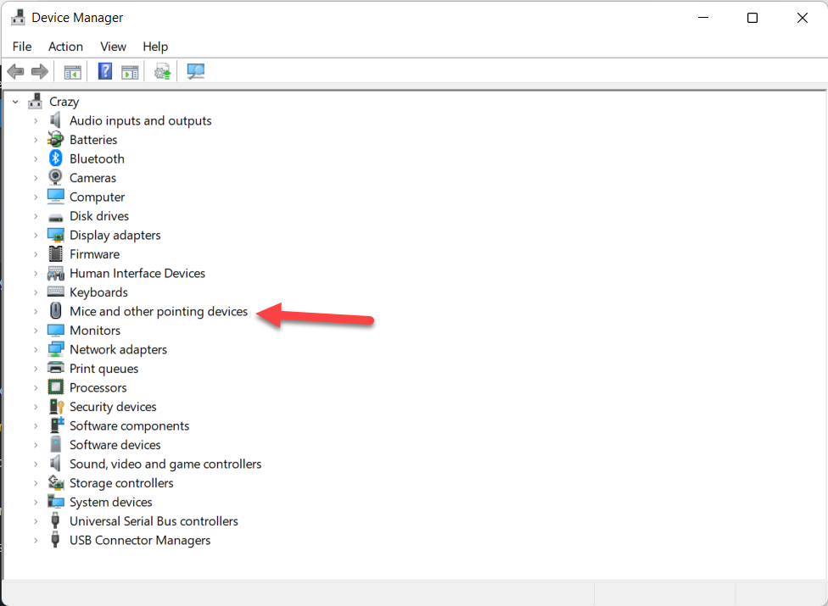Select the Human Interface Devices item
828x606 pixels.
tap(137, 273)
